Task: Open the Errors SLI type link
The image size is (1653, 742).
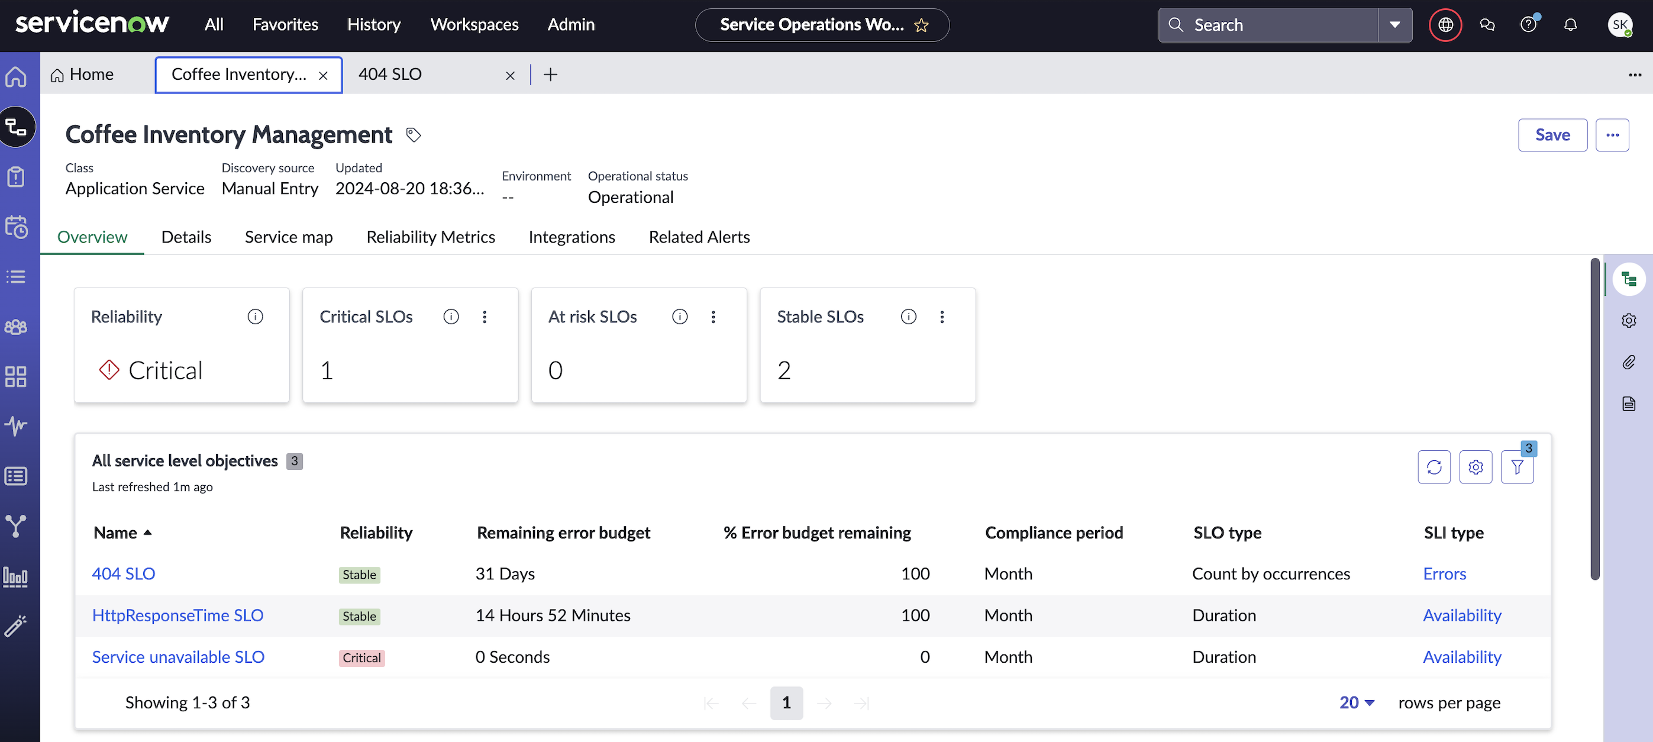Action: tap(1444, 573)
